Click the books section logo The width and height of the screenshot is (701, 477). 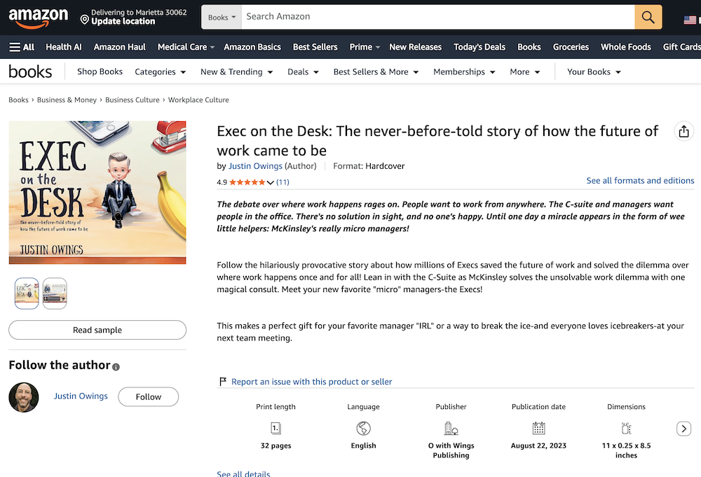[x=30, y=71]
